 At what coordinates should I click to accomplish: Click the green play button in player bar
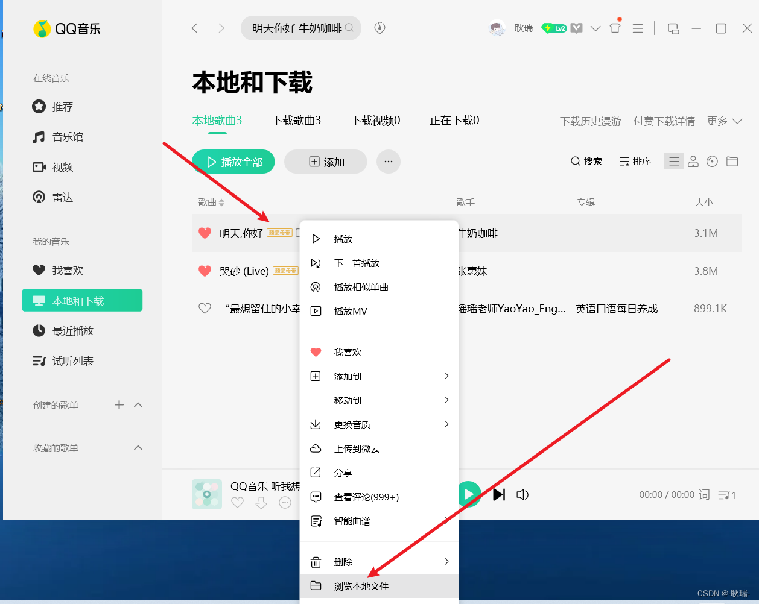coord(469,494)
